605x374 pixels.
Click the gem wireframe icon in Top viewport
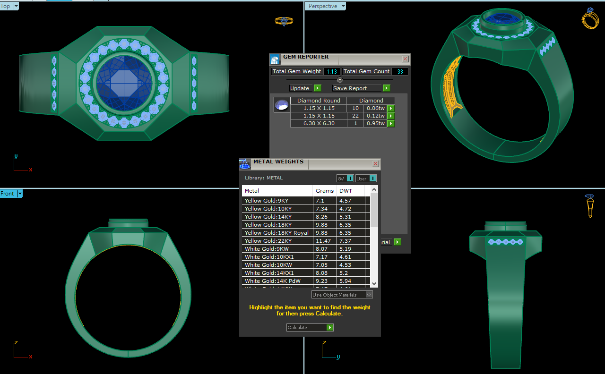click(284, 21)
